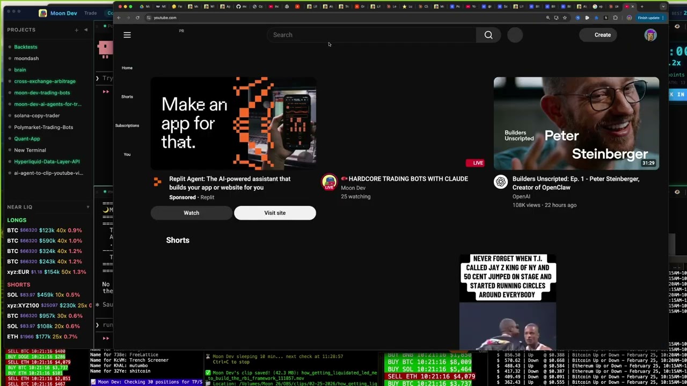Screen dimensions: 687x386
Task: Open the Replit Agent ad title link
Action: tap(230, 183)
